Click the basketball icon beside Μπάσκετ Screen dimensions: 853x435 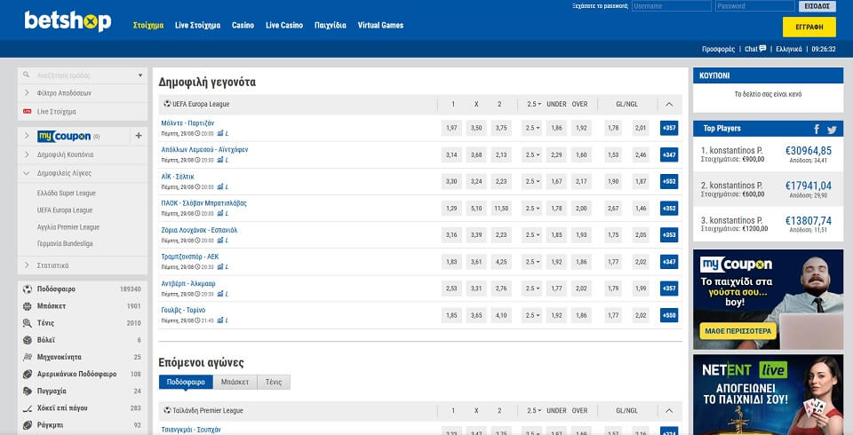tap(28, 306)
